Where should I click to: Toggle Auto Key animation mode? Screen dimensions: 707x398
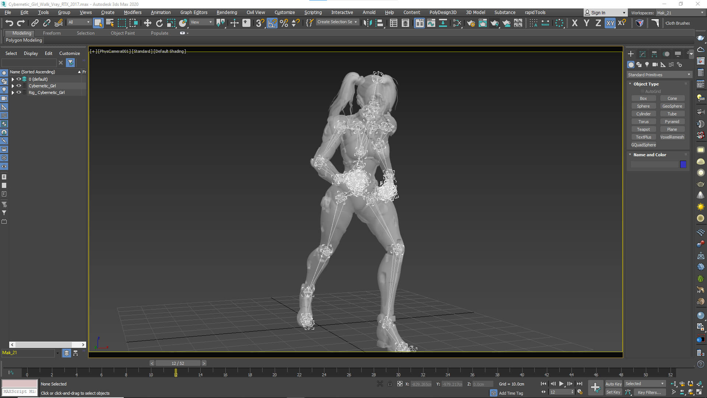(x=613, y=384)
